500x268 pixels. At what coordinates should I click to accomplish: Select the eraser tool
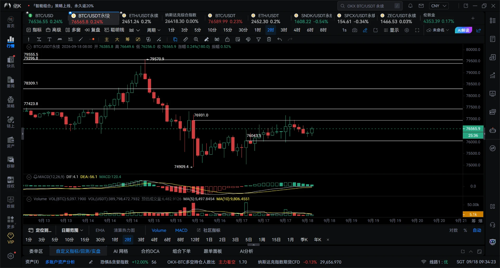pos(207,39)
